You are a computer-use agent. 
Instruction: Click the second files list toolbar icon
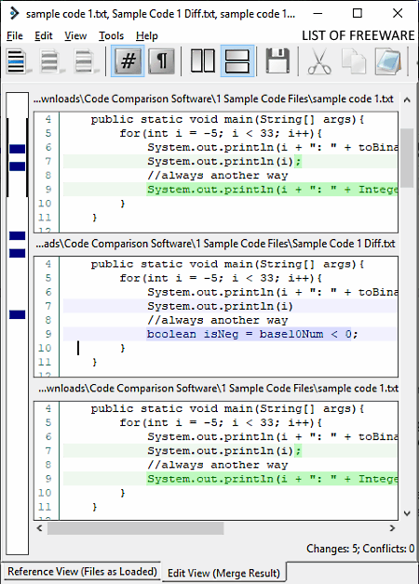(x=51, y=61)
